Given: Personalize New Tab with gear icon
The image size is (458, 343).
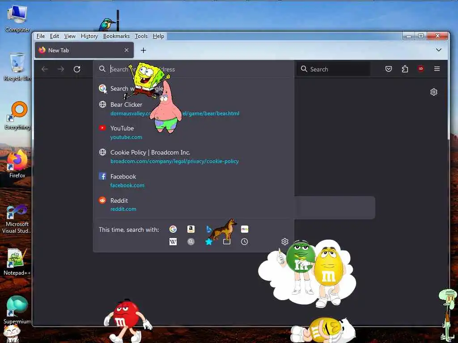Looking at the screenshot, I should (434, 92).
